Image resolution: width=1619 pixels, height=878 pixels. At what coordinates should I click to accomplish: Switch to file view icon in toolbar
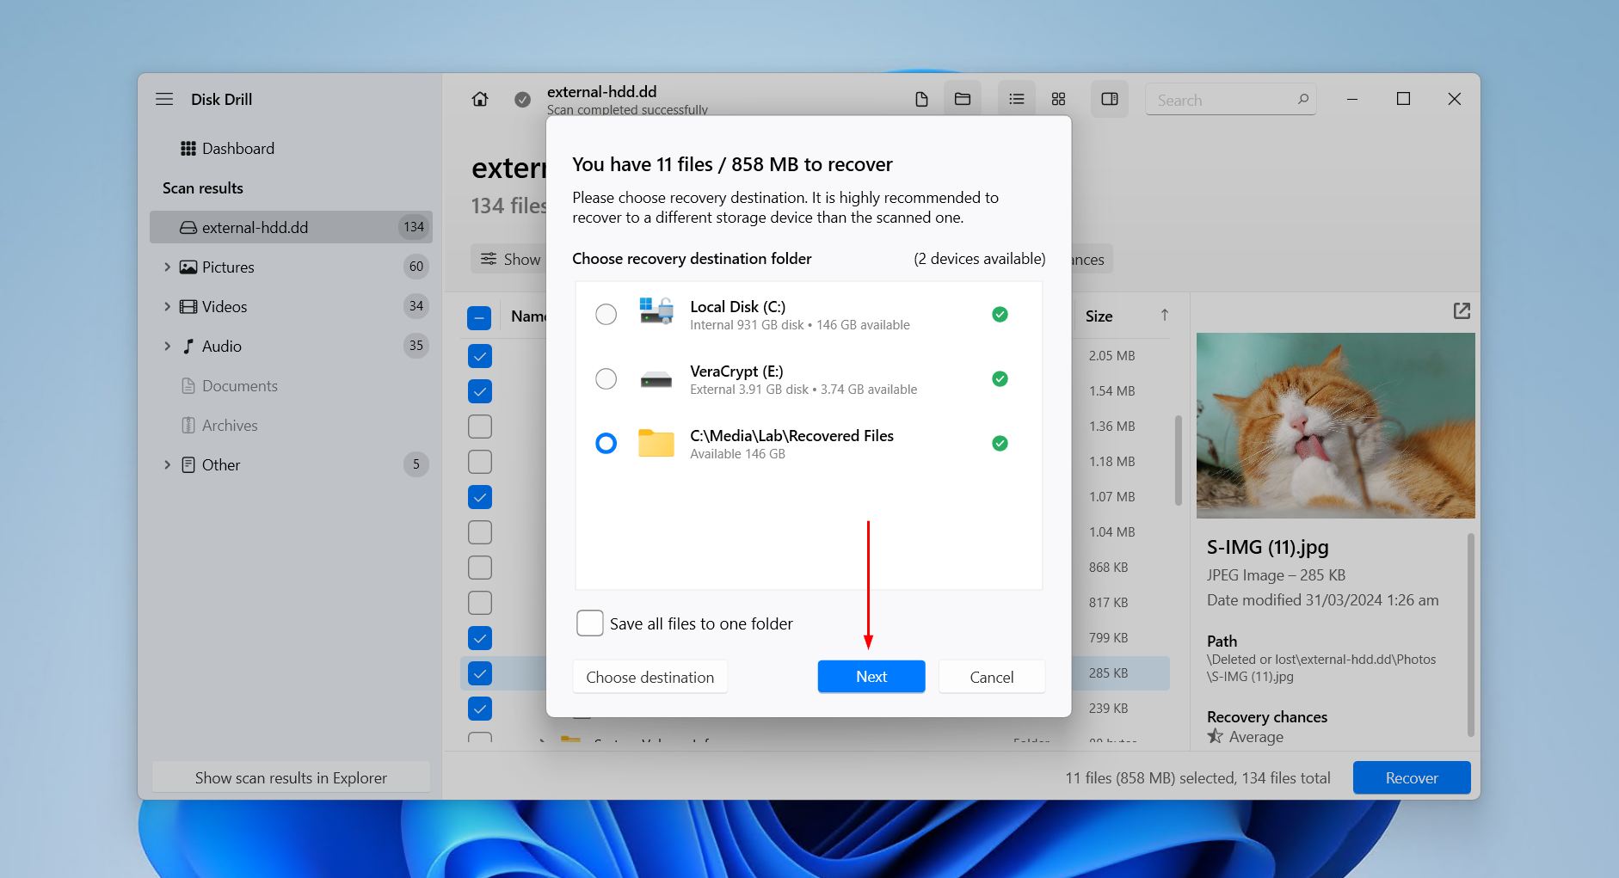point(921,100)
